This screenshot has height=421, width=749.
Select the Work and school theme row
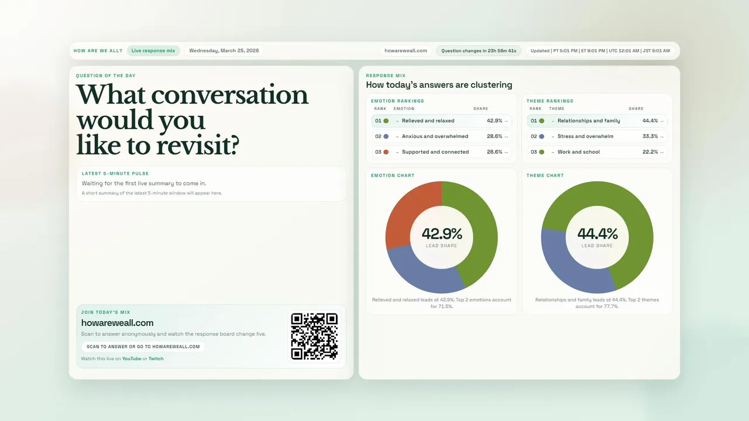(597, 152)
